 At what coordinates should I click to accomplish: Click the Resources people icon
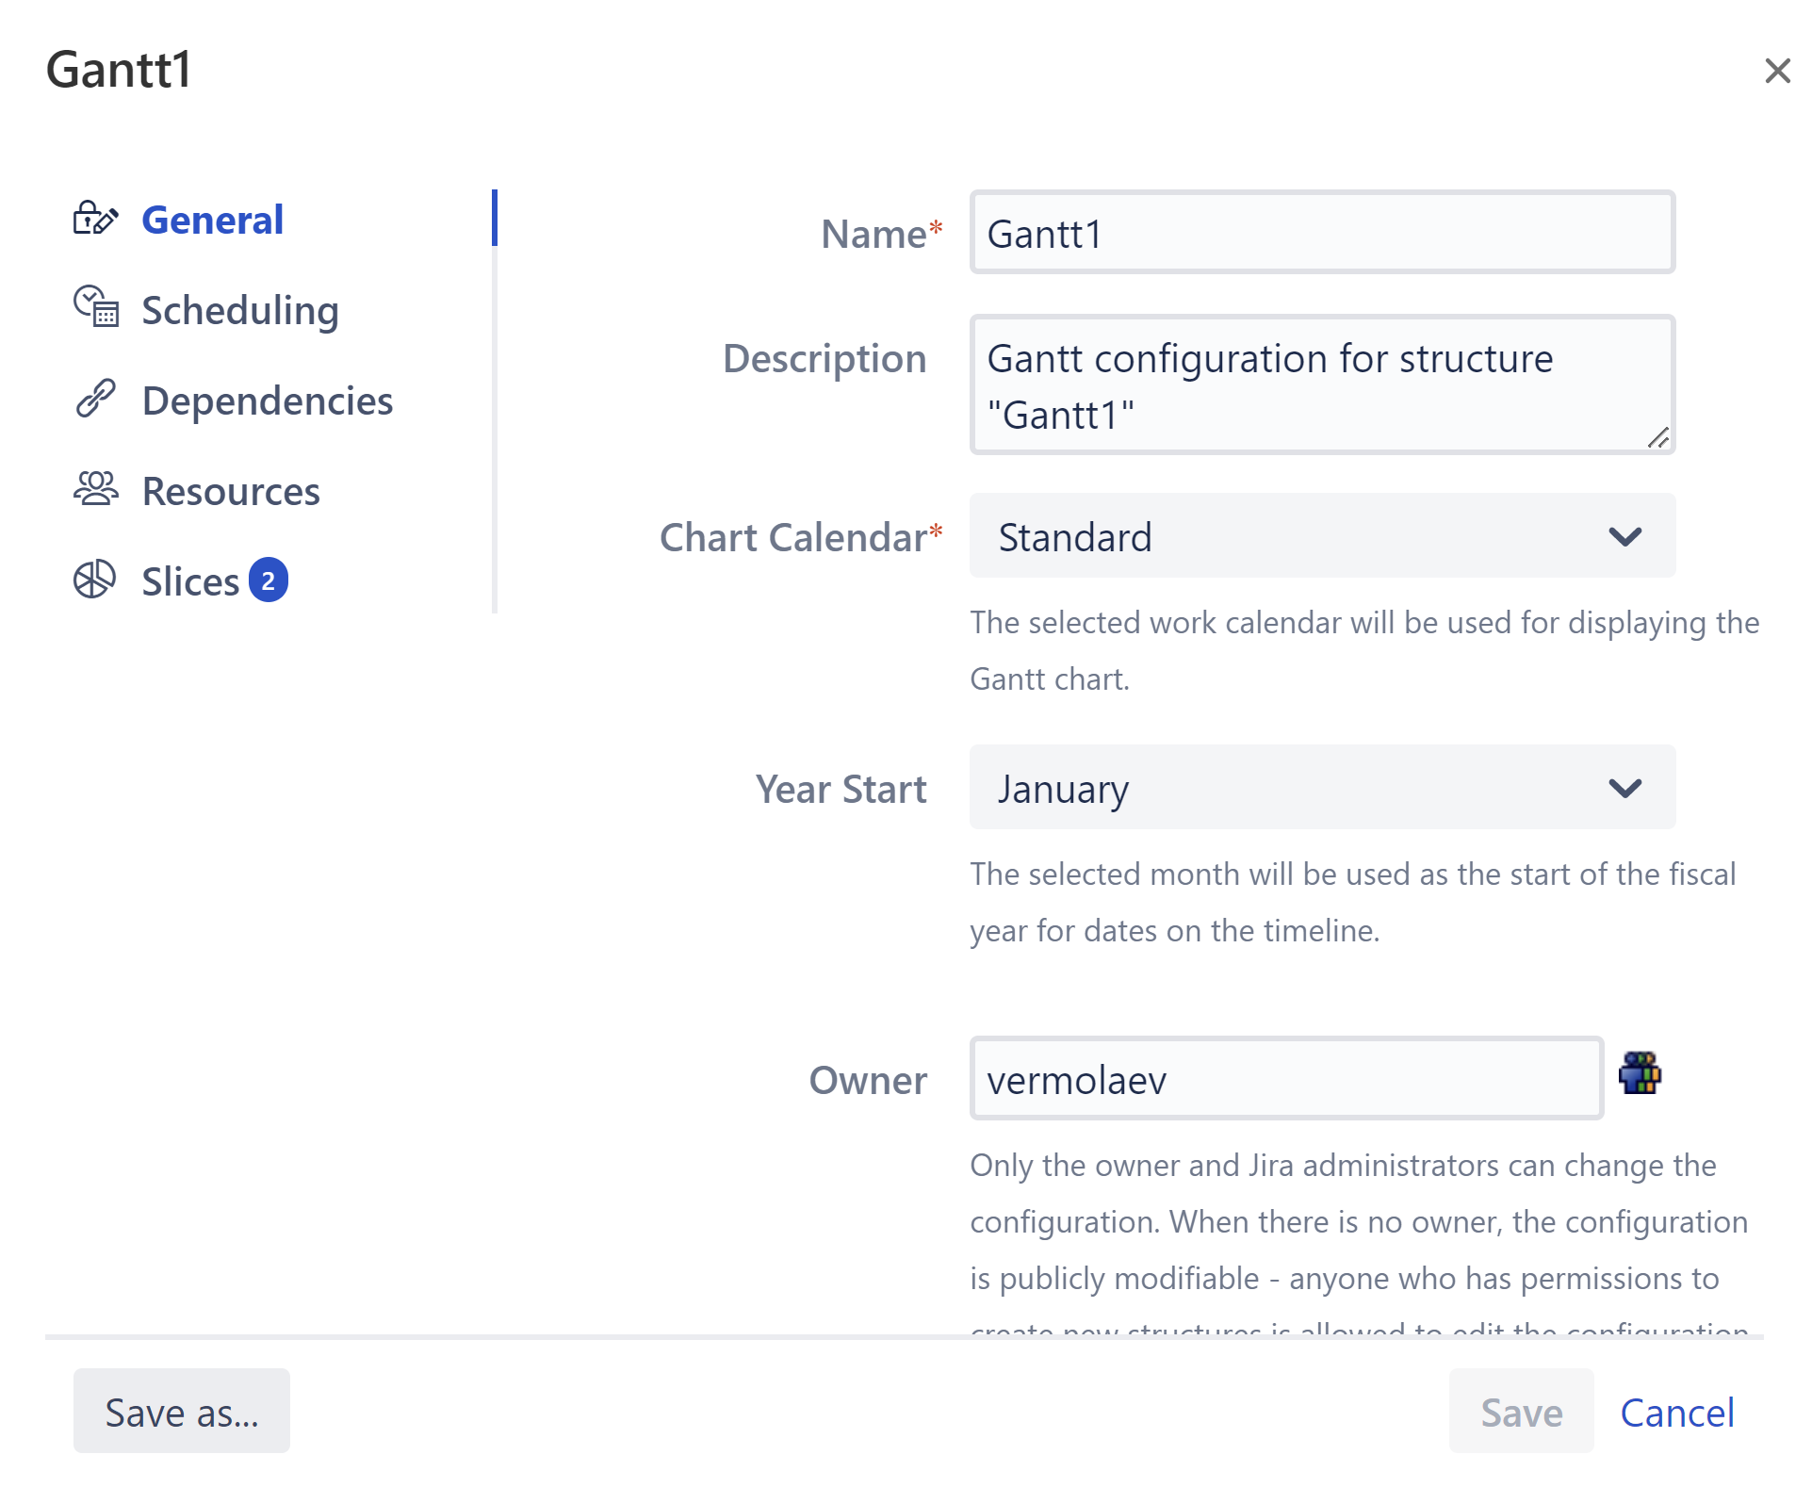[x=95, y=489]
